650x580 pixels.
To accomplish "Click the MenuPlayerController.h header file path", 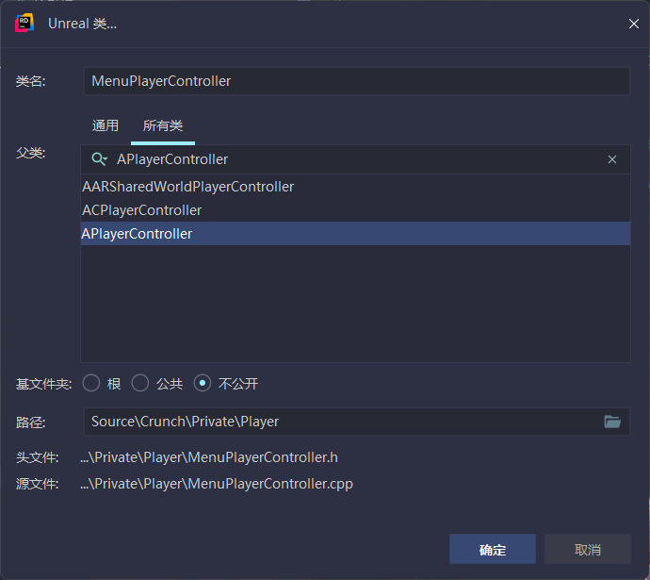I will pos(209,457).
